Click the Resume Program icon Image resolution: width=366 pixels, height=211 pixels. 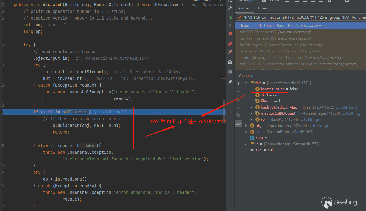[x=230, y=18]
